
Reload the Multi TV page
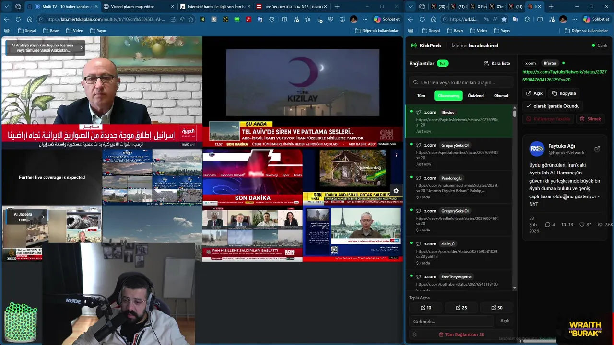coord(18,19)
